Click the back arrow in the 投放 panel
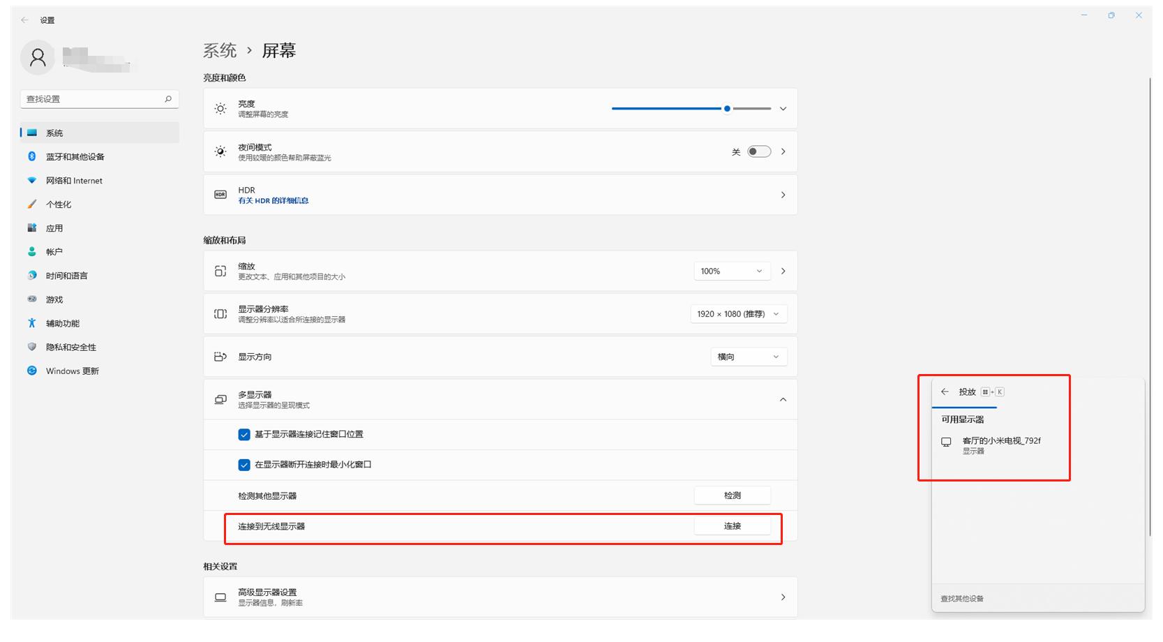The image size is (1163, 642). [x=946, y=391]
